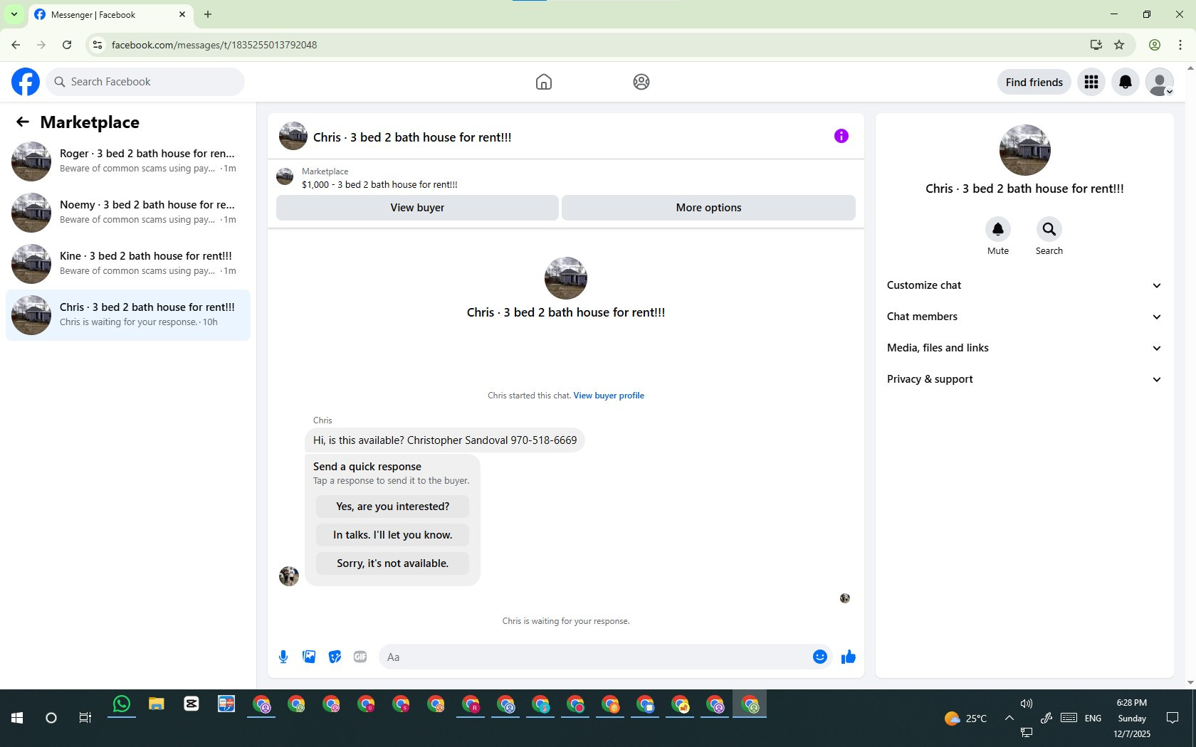Open Kine's house rental conversation

(x=128, y=264)
